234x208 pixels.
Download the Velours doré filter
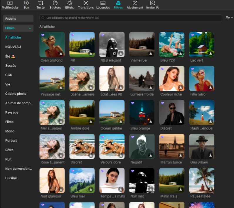pyautogui.click(x=121, y=155)
